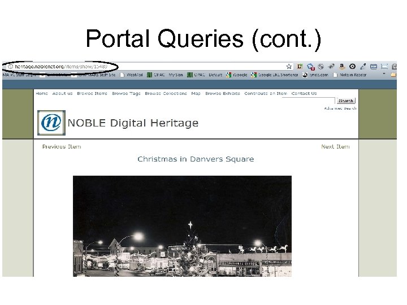Open the Note in Reader bookmark
The width and height of the screenshot is (407, 305).
point(350,75)
